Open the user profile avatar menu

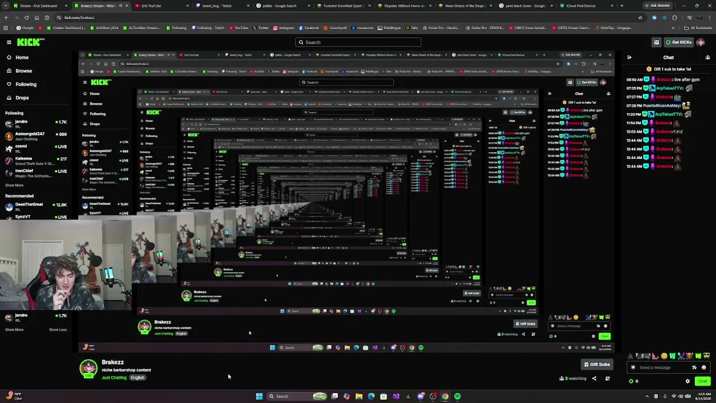[x=701, y=42]
